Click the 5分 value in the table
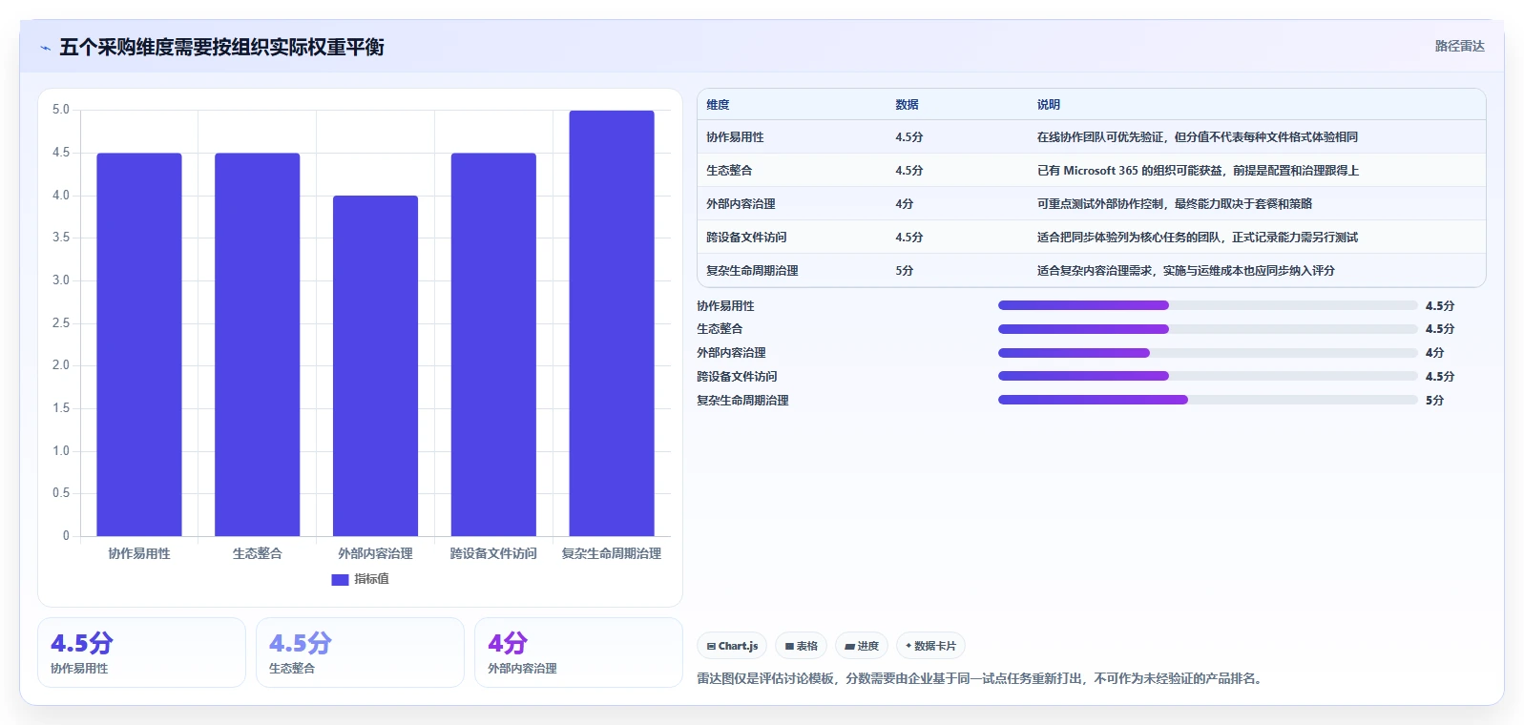Image resolution: width=1524 pixels, height=725 pixels. [x=904, y=271]
